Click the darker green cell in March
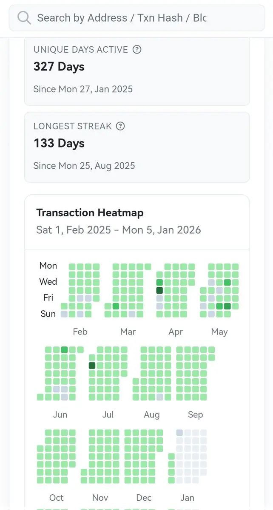This screenshot has height=510, width=273. 116,306
